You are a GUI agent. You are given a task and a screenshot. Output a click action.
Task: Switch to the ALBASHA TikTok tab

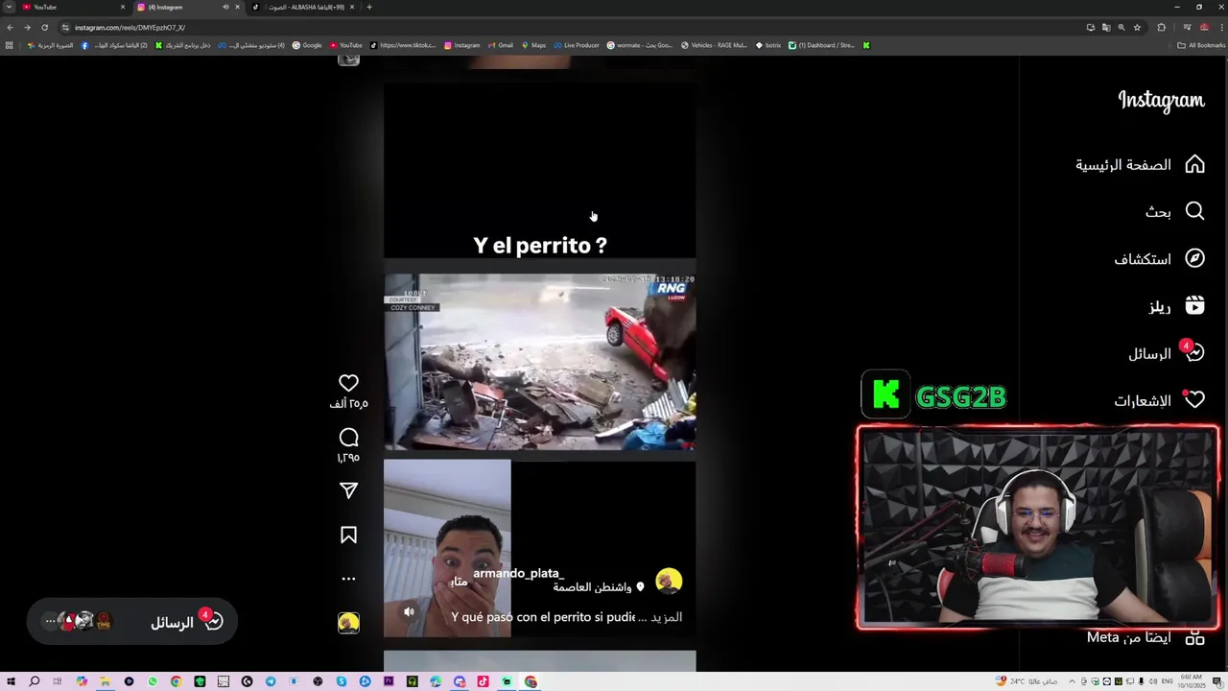click(x=303, y=7)
